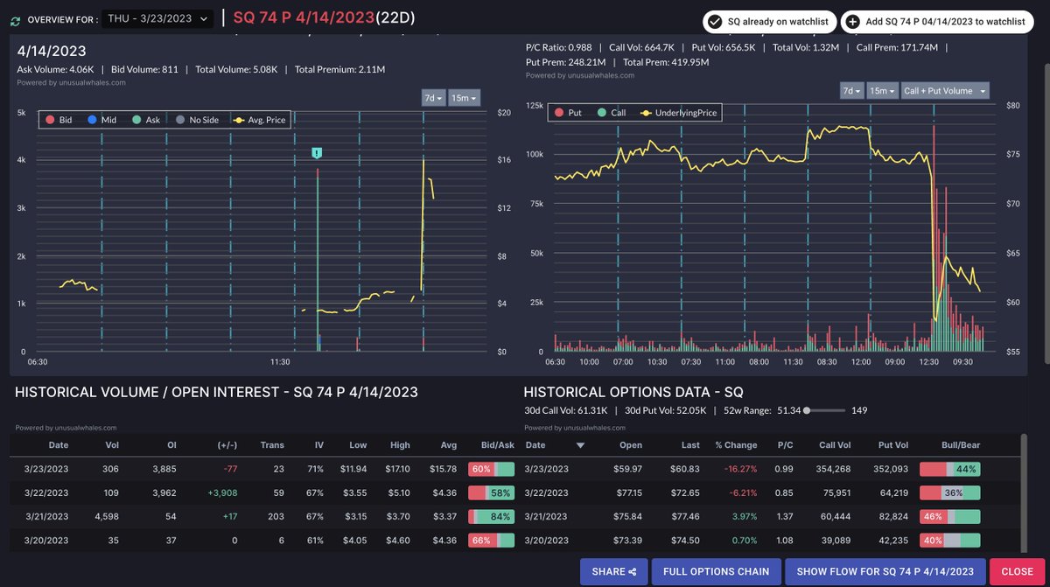1050x587 pixels.
Task: Open the 7d range dropdown on right chart
Action: click(852, 91)
